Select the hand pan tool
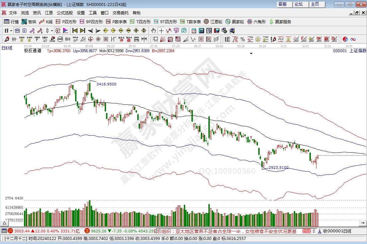The width and height of the screenshot is (367, 244). (x=153, y=31)
